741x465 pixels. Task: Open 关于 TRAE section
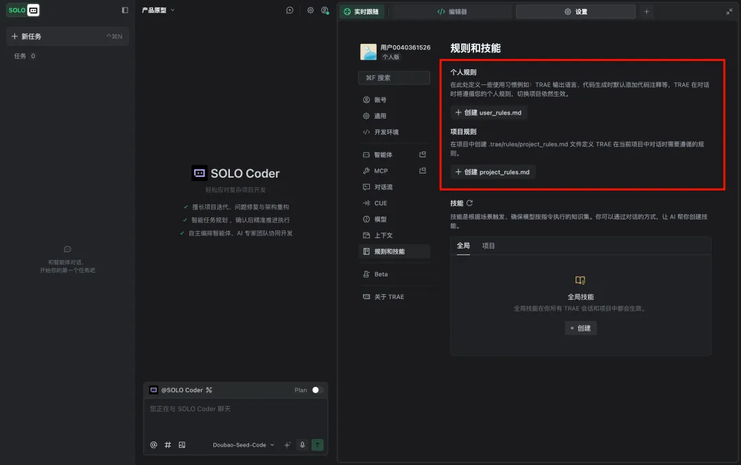pos(394,296)
